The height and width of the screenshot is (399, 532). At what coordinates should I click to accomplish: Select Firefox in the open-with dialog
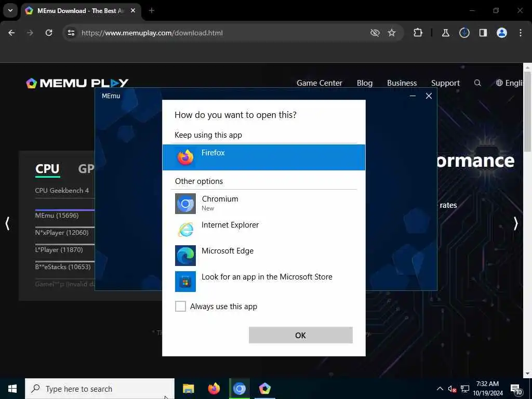(263, 157)
